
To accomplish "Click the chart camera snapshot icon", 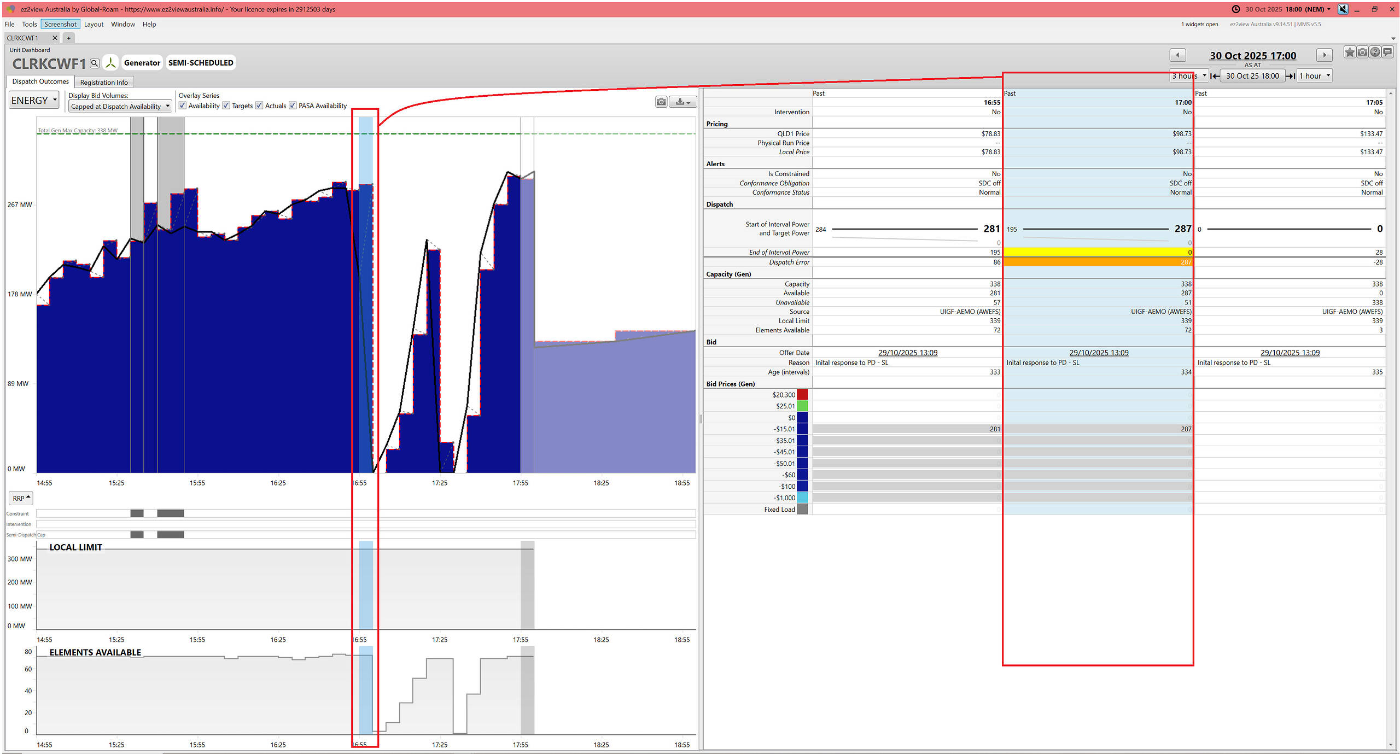I will click(661, 102).
